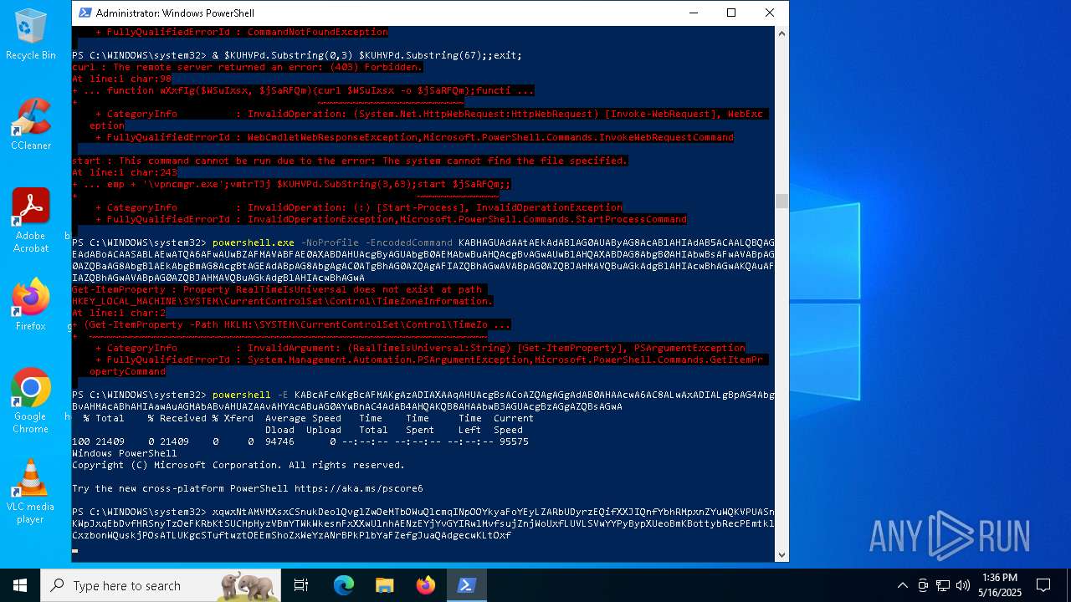Click the PowerShell scrollbar up arrow
Image resolution: width=1071 pixels, height=602 pixels.
[781, 33]
